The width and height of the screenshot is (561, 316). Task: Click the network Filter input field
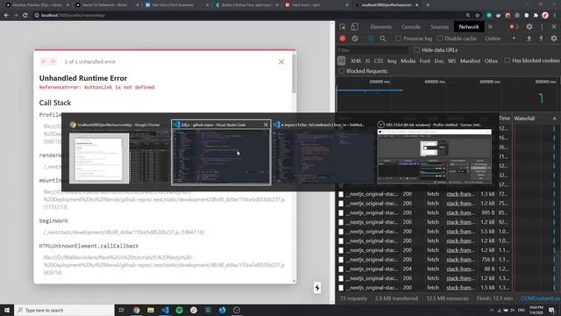tap(372, 50)
